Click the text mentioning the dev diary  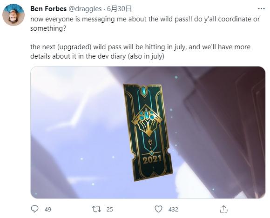(x=97, y=56)
